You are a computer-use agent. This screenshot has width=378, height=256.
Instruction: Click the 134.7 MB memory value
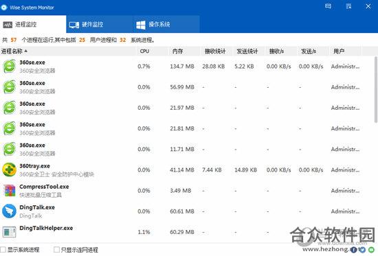tap(182, 67)
